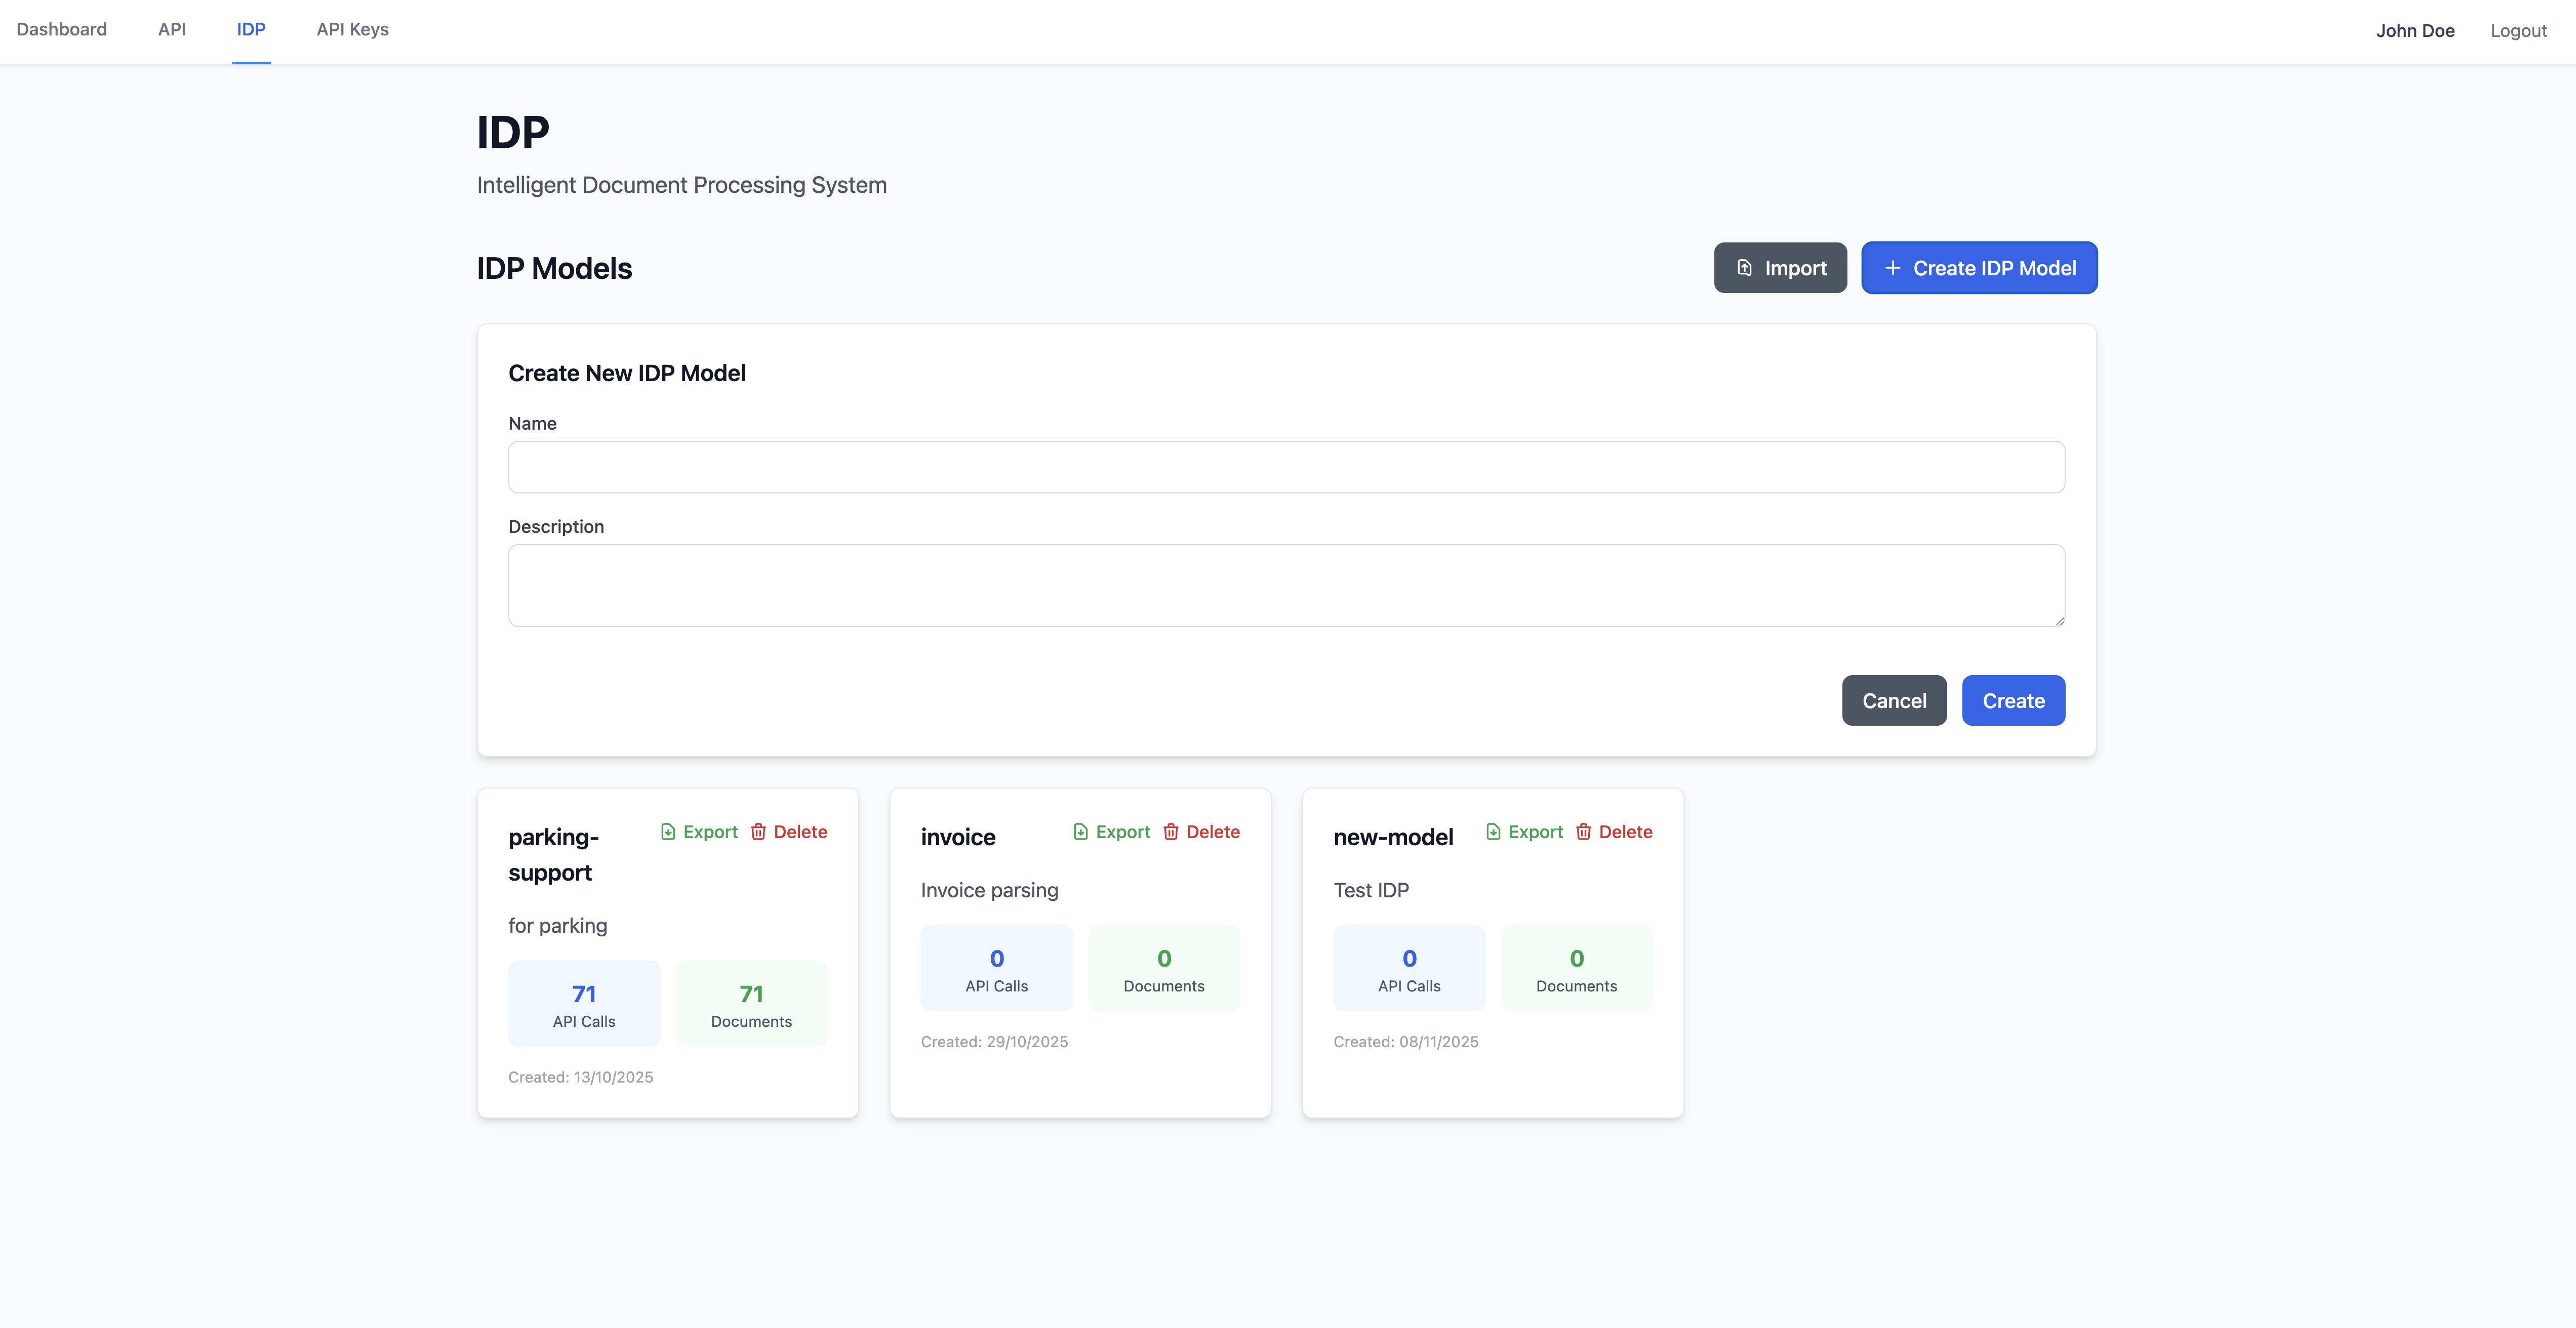Click into the Description text area
This screenshot has height=1328, width=2576.
click(1286, 586)
